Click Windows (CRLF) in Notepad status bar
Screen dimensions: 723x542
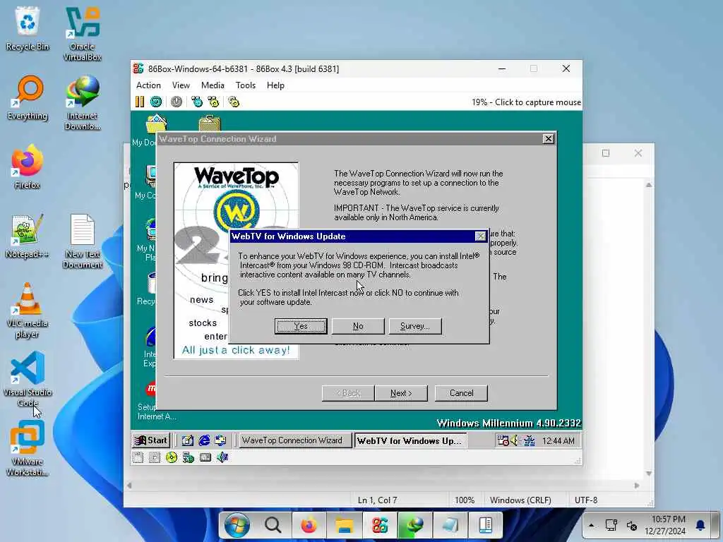(x=520, y=500)
